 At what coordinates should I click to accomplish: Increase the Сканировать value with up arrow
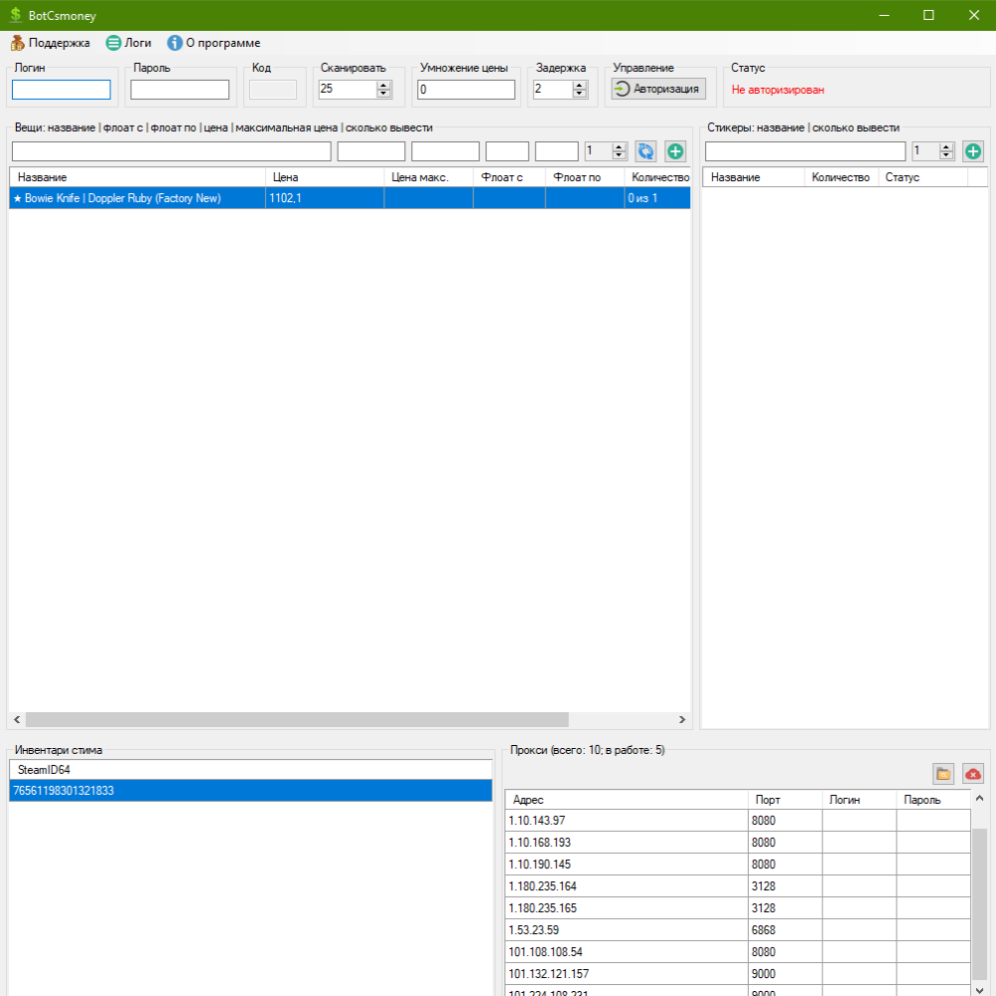pyautogui.click(x=384, y=85)
